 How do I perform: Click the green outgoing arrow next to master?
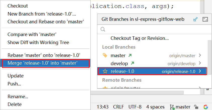130,55
